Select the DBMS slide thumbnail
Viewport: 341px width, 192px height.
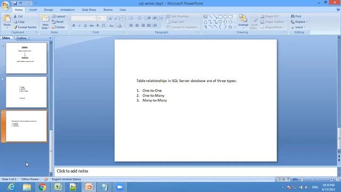click(26, 58)
